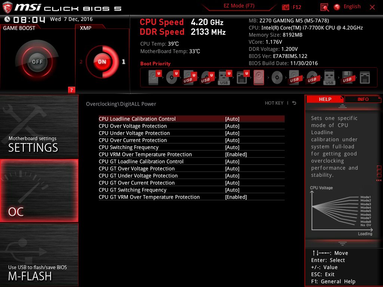This screenshot has height=287, width=383.
Task: Open CPU Under Voltage Protection Auto value
Action: pos(232,133)
